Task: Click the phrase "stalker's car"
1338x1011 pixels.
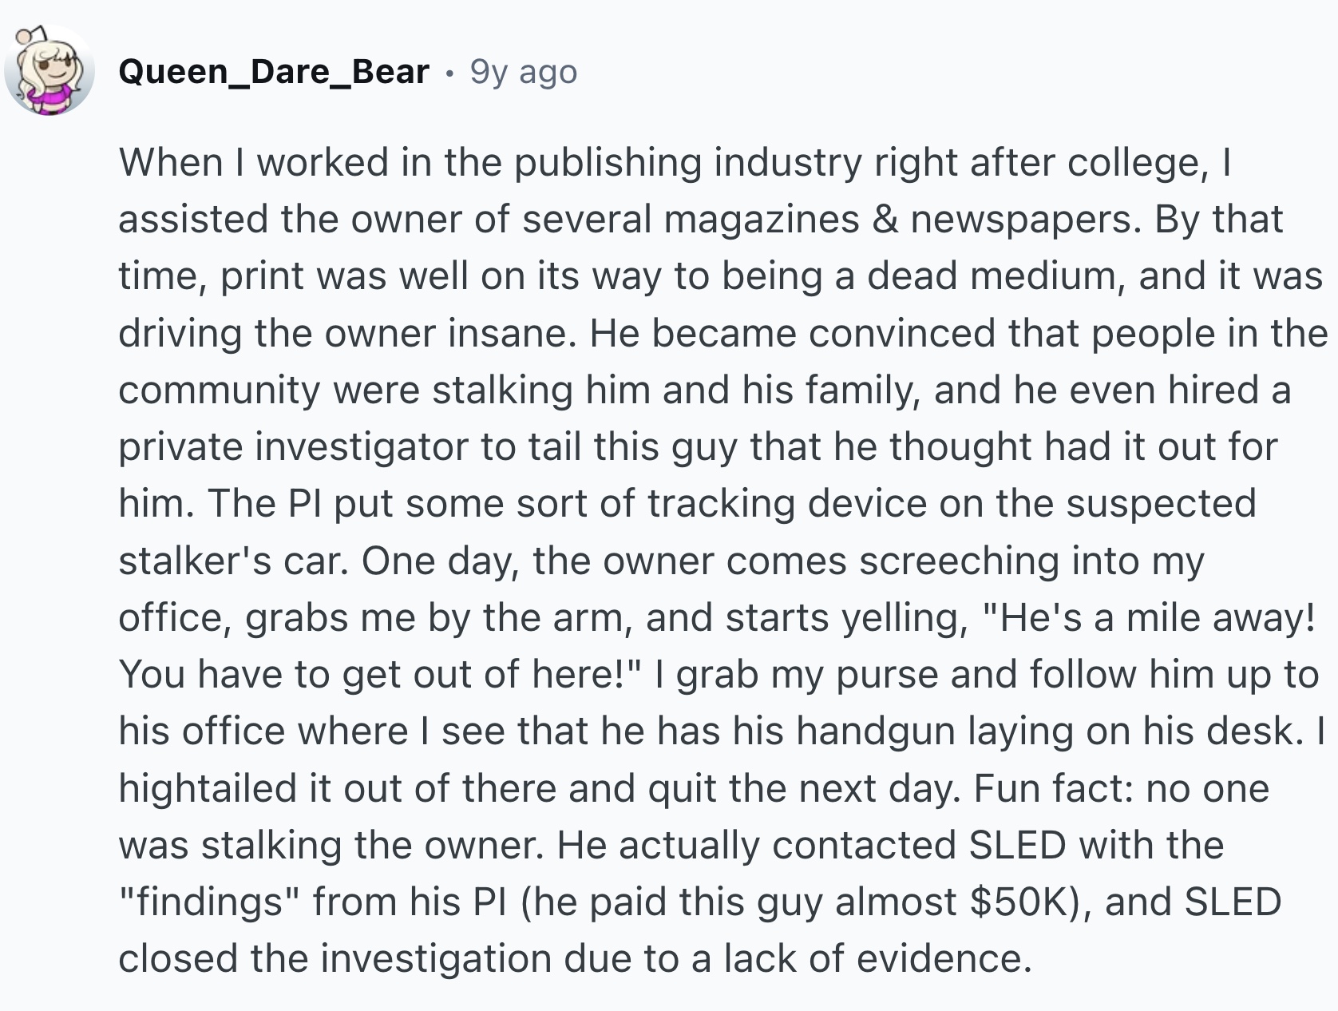Action: click(x=232, y=561)
